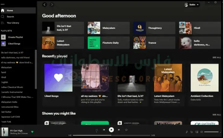
Task: Open the Ambient Collection album cover
Action: (205, 78)
